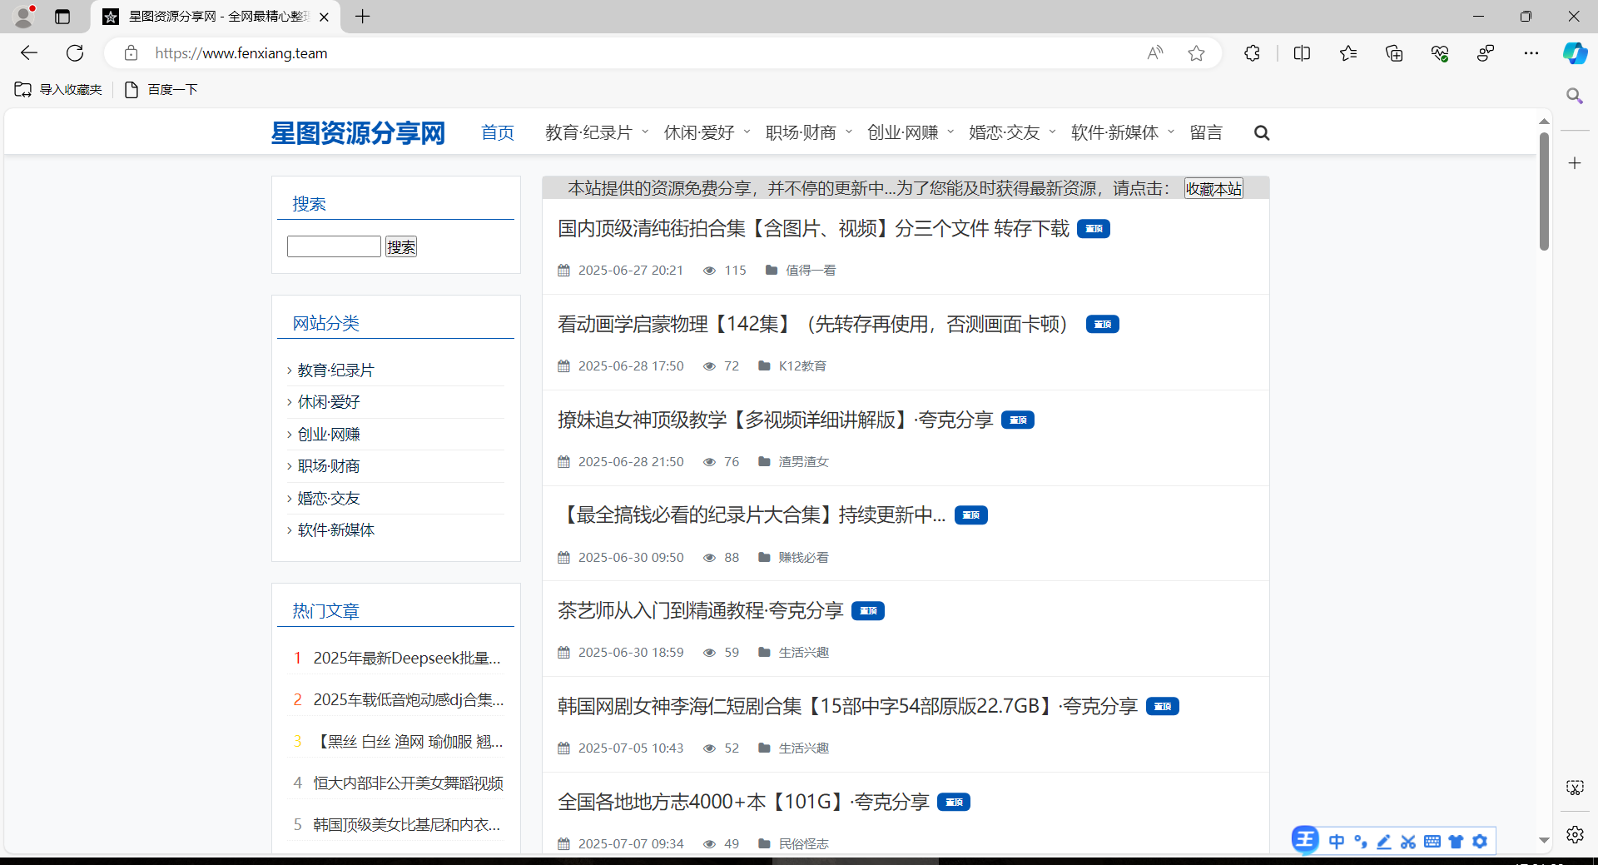Toggle IME punctuation mode
Image resolution: width=1598 pixels, height=865 pixels.
point(1360,842)
